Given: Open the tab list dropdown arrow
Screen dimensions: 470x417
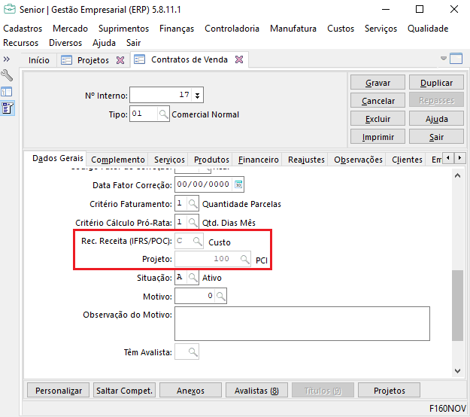Looking at the screenshot, I should tap(444, 58).
